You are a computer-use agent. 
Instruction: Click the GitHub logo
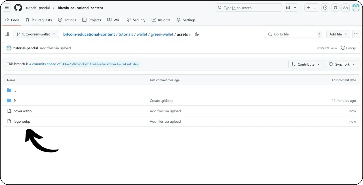click(x=18, y=8)
